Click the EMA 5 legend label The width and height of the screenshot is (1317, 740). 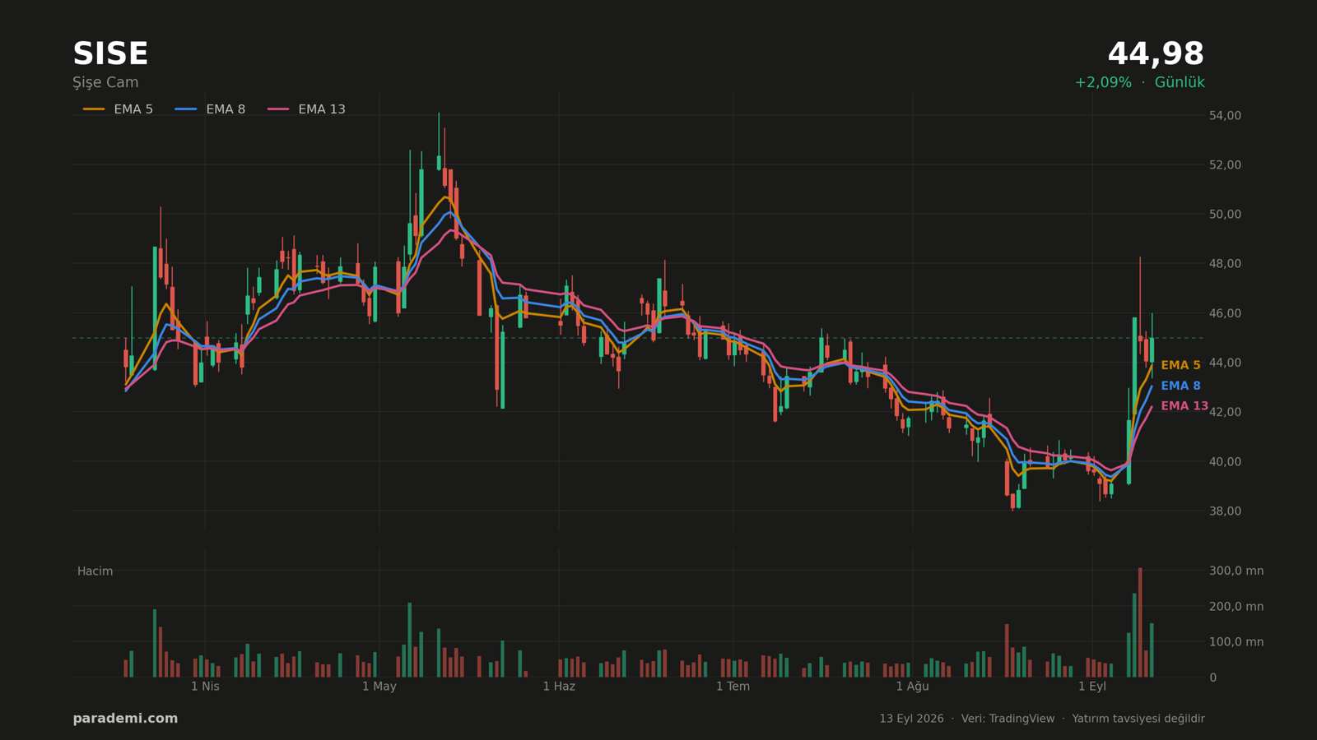(133, 109)
